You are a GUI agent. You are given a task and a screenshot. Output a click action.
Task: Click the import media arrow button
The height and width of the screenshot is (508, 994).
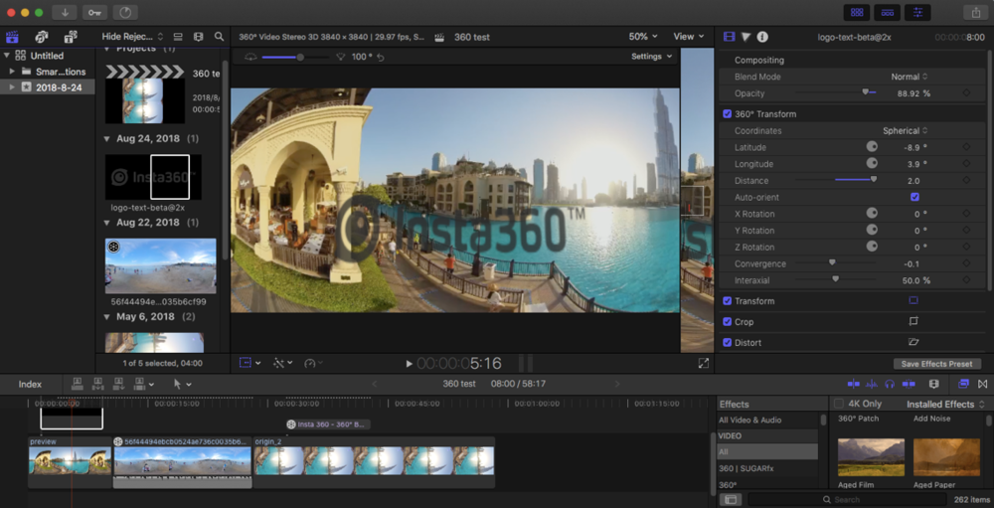pos(65,12)
